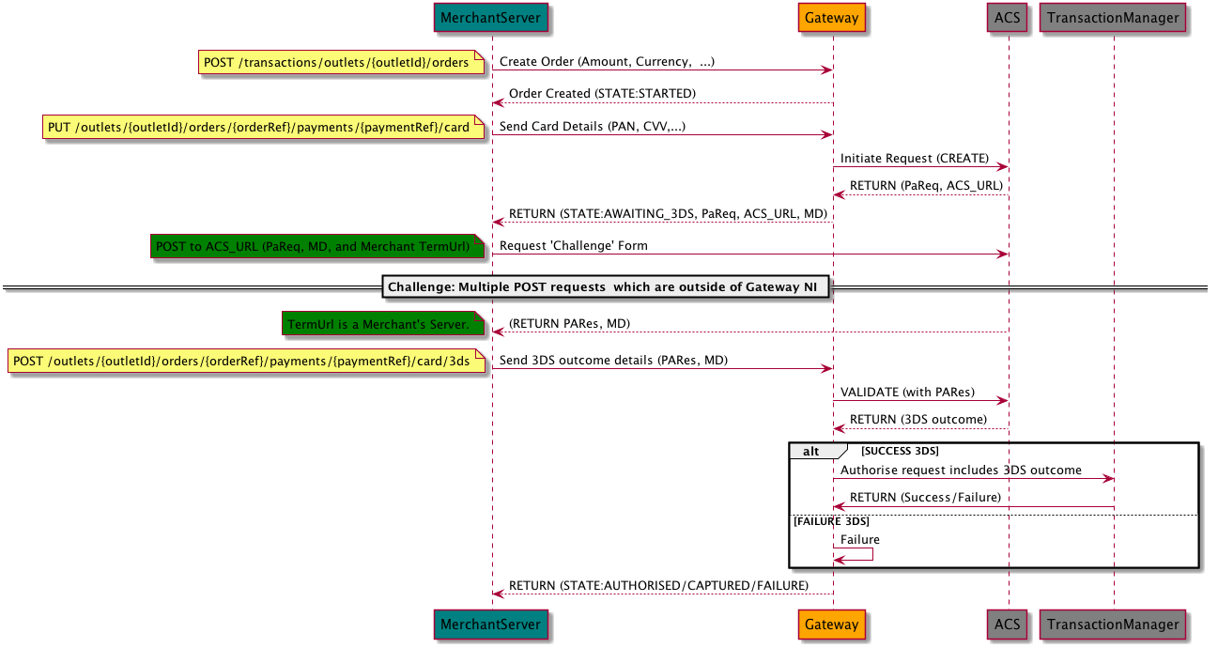Select the 'Authorise request includes 3DS outcome' message
Screen dimensions: 1218x648
point(961,471)
